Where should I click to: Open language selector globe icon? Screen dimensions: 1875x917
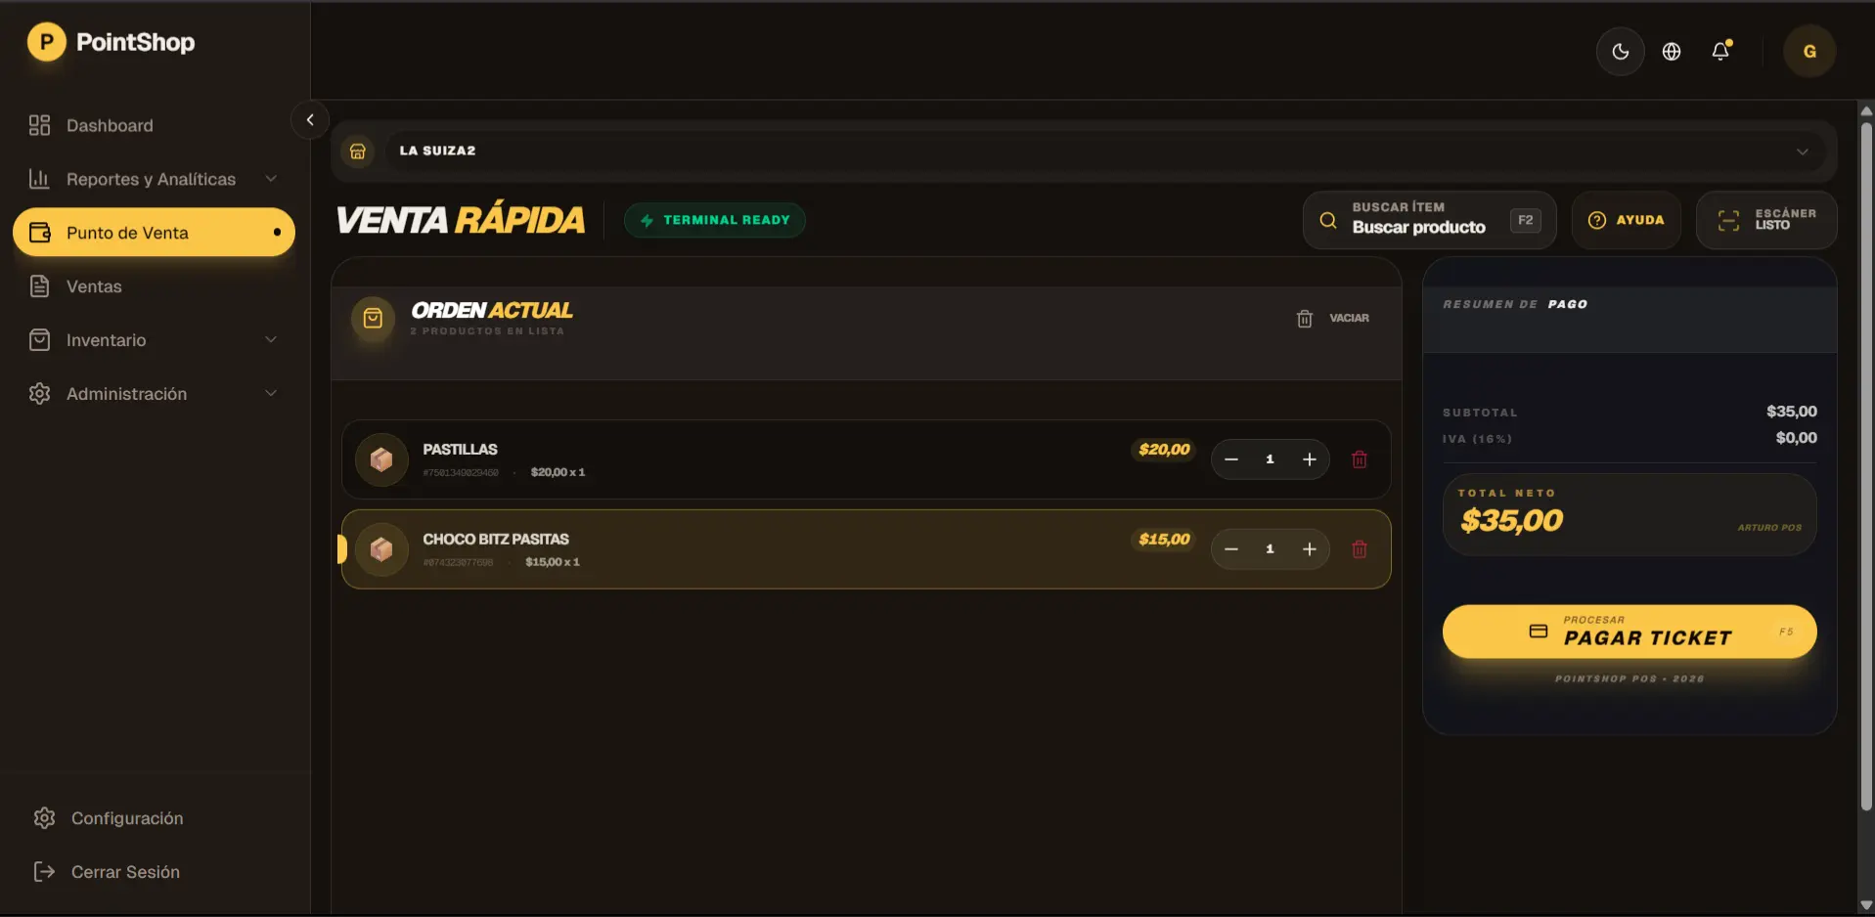[1672, 52]
